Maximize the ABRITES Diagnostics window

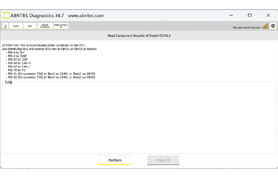250,16
